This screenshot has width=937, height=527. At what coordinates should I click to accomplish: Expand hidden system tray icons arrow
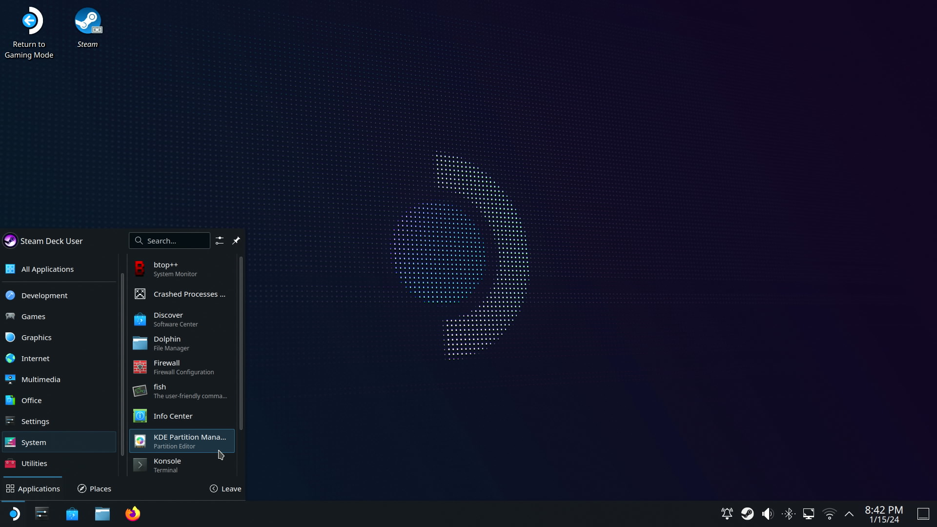tap(849, 514)
